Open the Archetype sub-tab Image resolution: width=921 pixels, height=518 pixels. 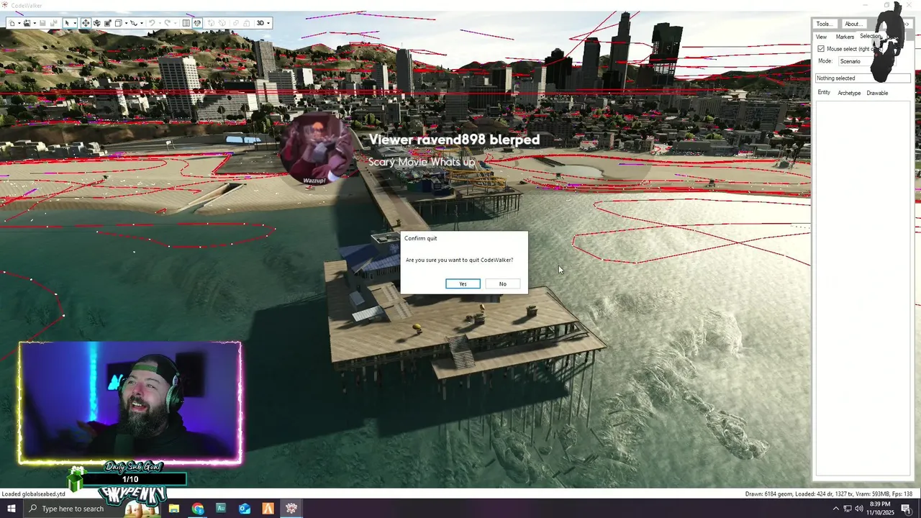pyautogui.click(x=849, y=93)
